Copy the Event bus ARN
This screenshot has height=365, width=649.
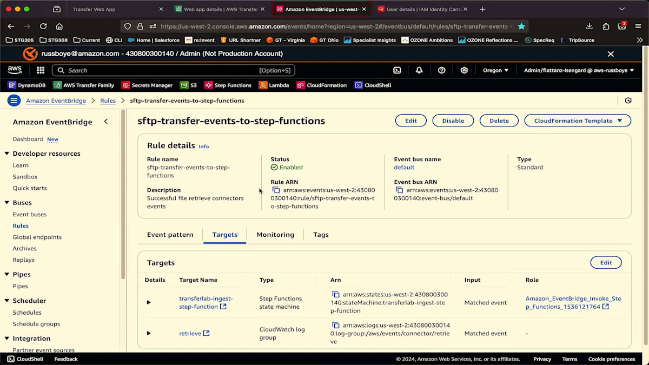click(399, 190)
